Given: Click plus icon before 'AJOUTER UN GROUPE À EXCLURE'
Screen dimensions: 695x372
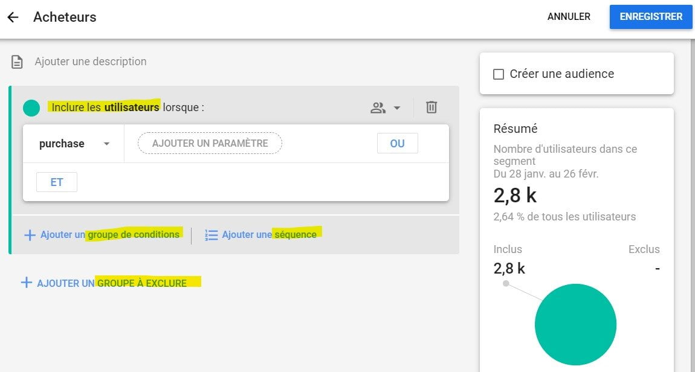Looking at the screenshot, I should (26, 283).
